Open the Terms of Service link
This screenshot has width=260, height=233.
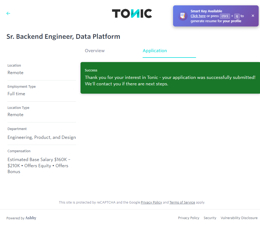(x=182, y=203)
